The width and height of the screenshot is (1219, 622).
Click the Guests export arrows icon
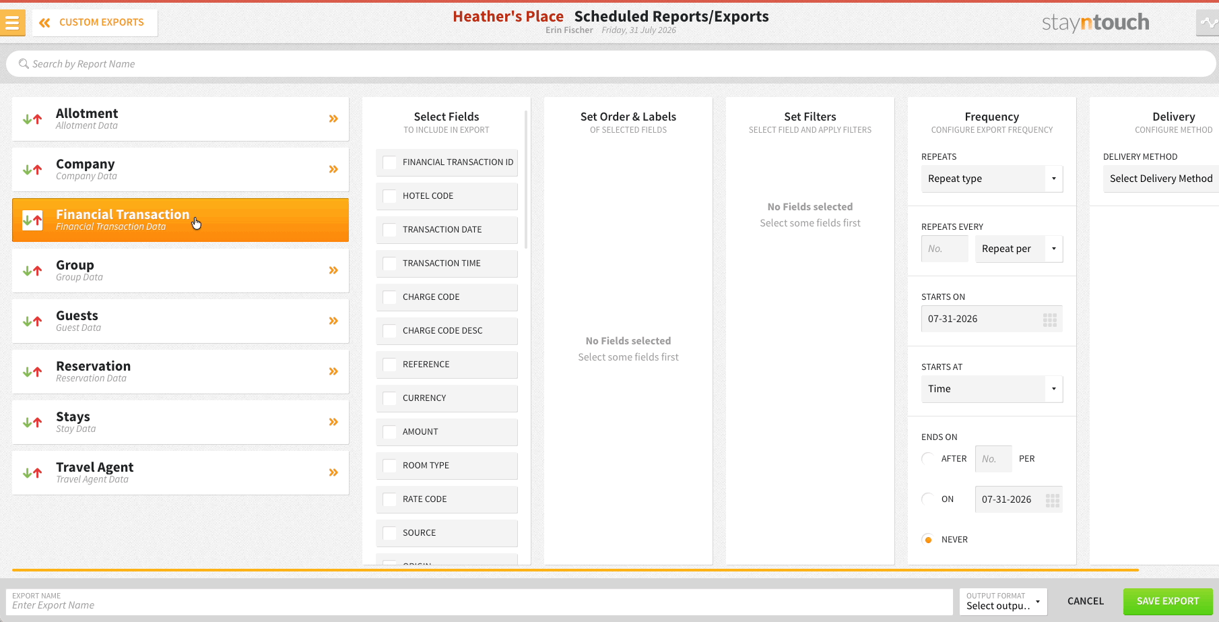tap(32, 321)
